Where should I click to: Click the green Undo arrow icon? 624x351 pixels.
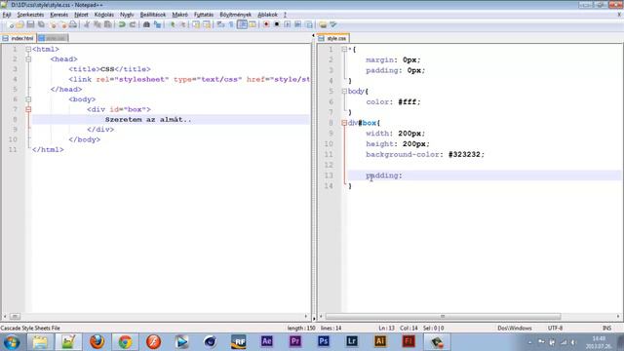pos(122,24)
